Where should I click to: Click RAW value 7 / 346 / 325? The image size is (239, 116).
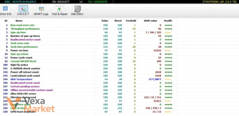click(x=154, y=32)
